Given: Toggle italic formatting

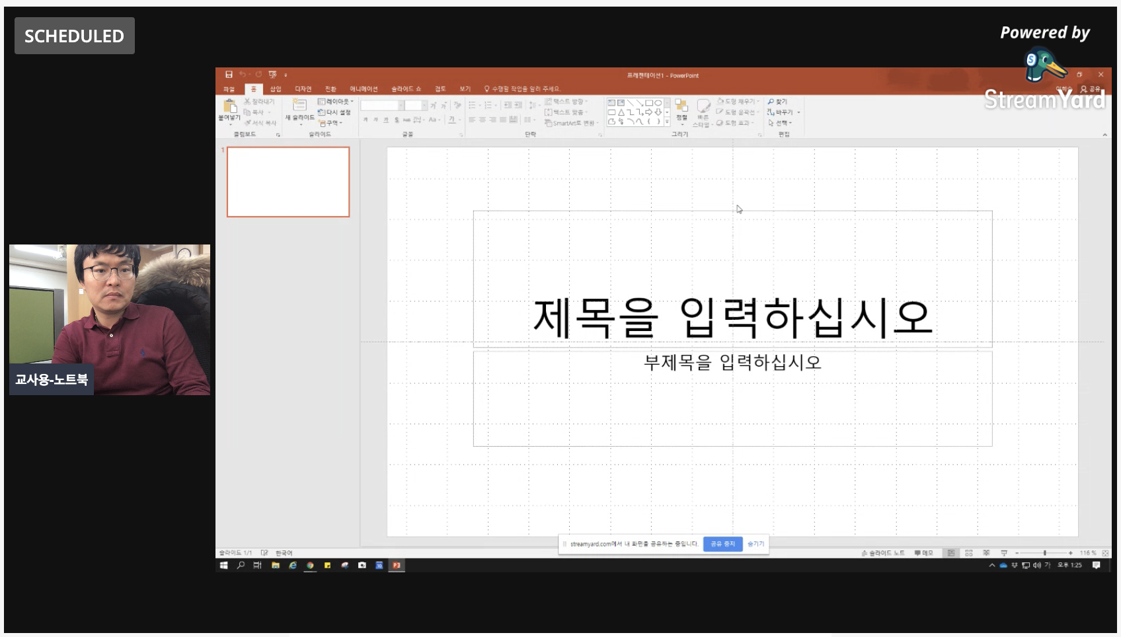Looking at the screenshot, I should click(x=375, y=120).
